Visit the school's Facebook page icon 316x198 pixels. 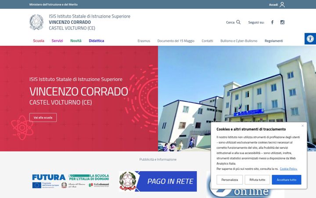[x=272, y=22]
